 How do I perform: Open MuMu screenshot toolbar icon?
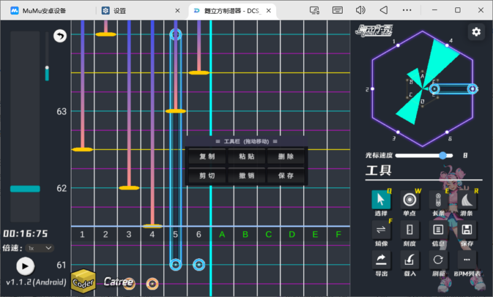[314, 10]
